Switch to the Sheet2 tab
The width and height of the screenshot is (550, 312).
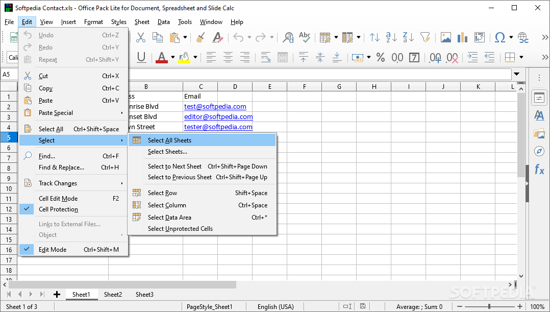click(x=113, y=295)
